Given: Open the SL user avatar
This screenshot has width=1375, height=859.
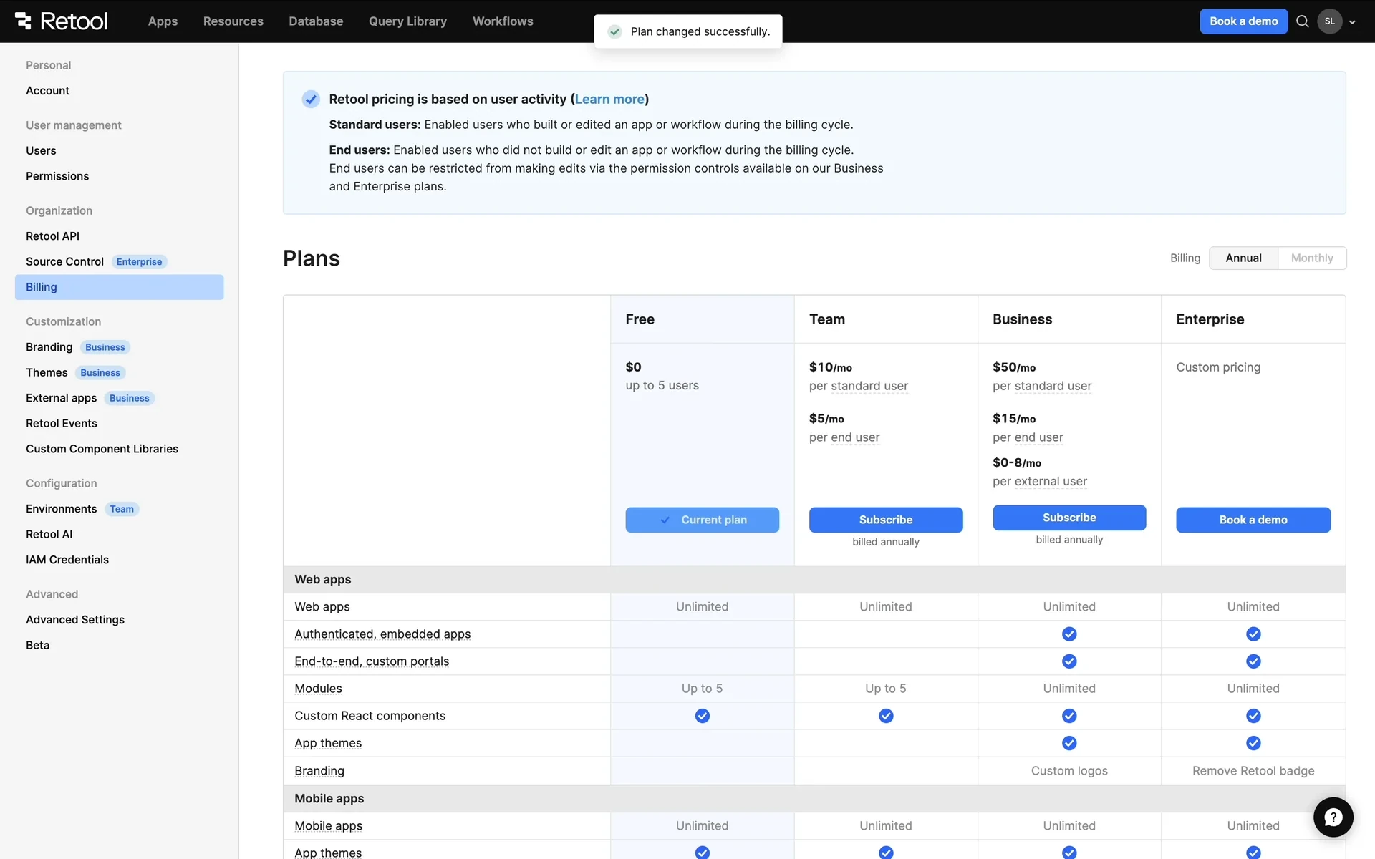Looking at the screenshot, I should [x=1329, y=21].
